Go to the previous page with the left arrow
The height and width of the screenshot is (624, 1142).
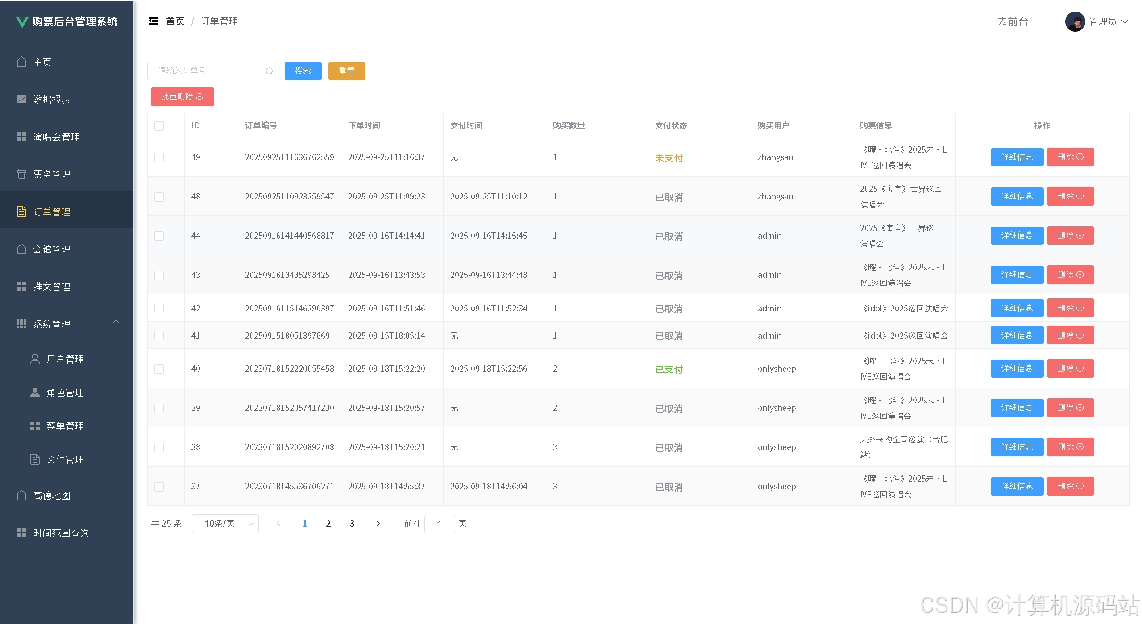point(278,523)
